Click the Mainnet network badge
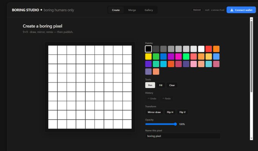The height and width of the screenshot is (151, 258). coord(197,10)
